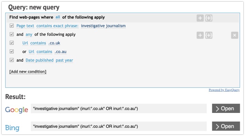Change 'contains' operator in .co.au row
245x136 pixels.
pos(45,52)
